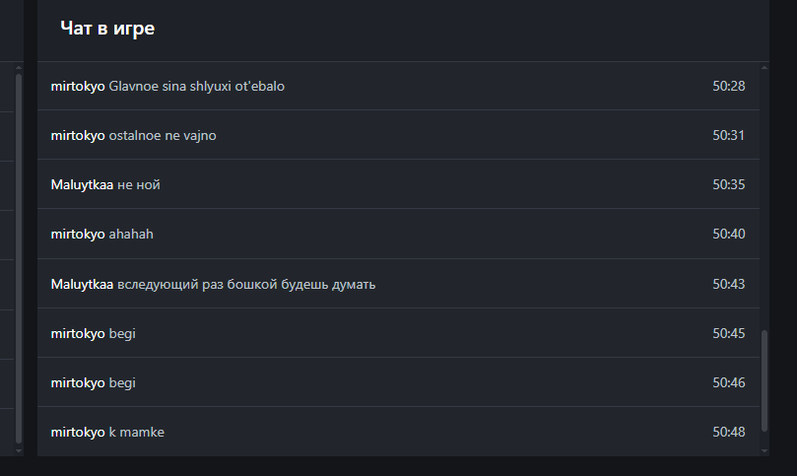Select the mirtokyo username at 50:48
The image size is (797, 476).
[x=77, y=432]
